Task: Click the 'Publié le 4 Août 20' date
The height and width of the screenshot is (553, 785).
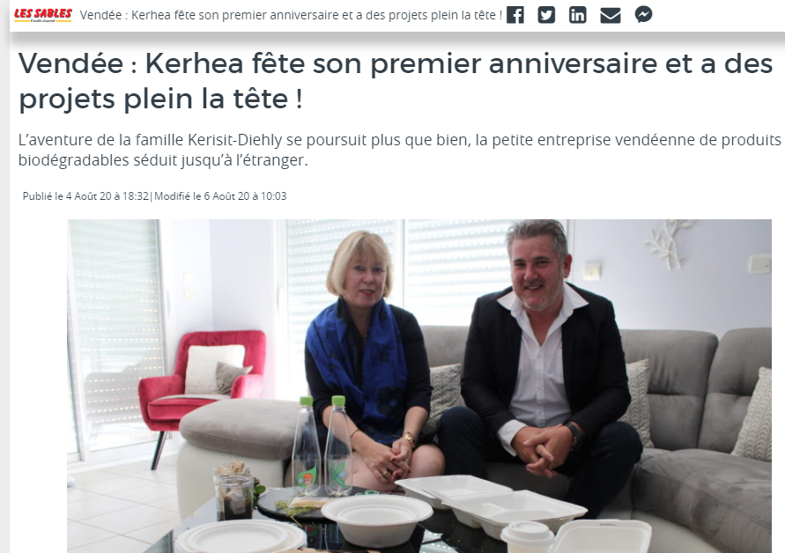Action: click(x=85, y=196)
